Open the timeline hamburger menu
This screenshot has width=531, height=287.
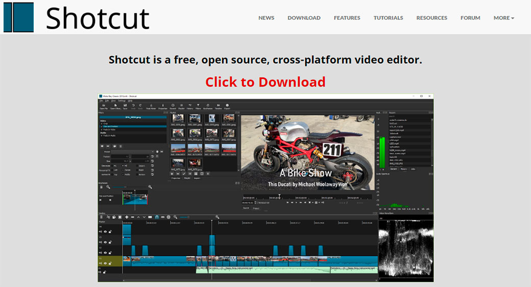click(102, 217)
